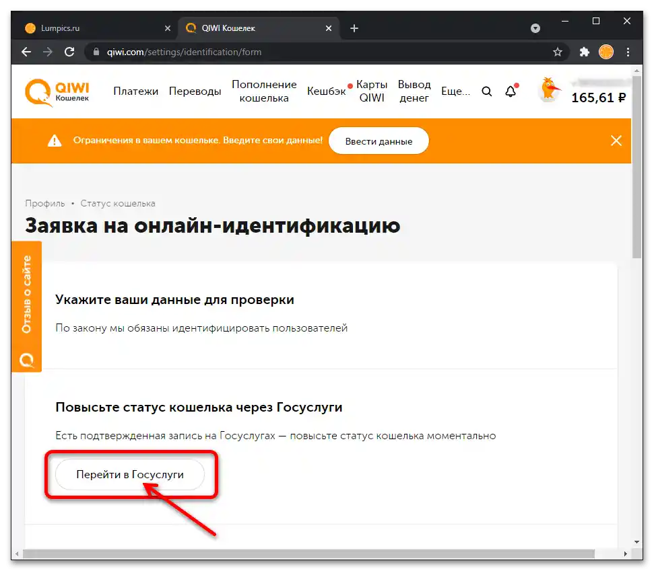
Task: Click the vertical scrollbar thumb
Action: pos(636,167)
